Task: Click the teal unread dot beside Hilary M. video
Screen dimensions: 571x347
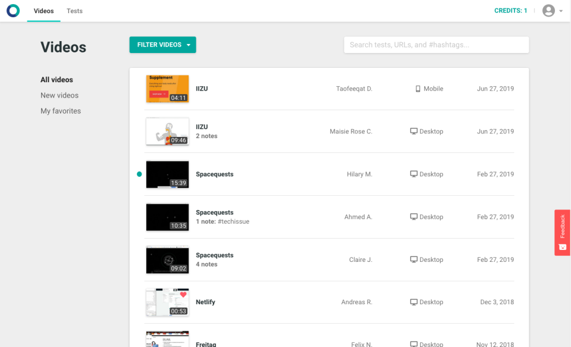Action: tap(139, 174)
